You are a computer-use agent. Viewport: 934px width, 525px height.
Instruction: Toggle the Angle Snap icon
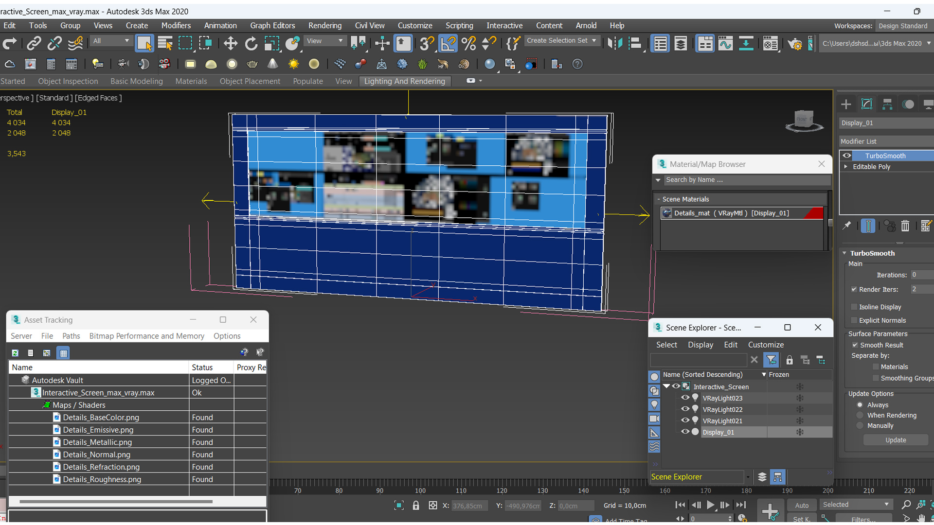tap(448, 44)
